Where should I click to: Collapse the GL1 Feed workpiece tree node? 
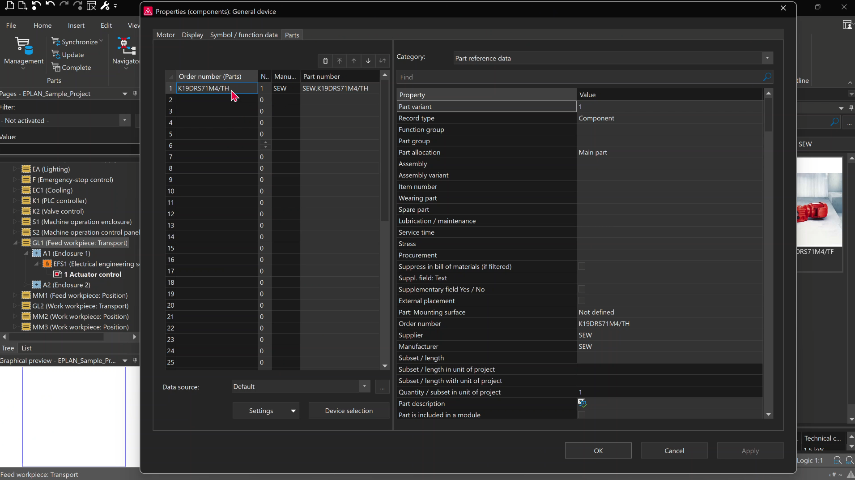tap(15, 243)
